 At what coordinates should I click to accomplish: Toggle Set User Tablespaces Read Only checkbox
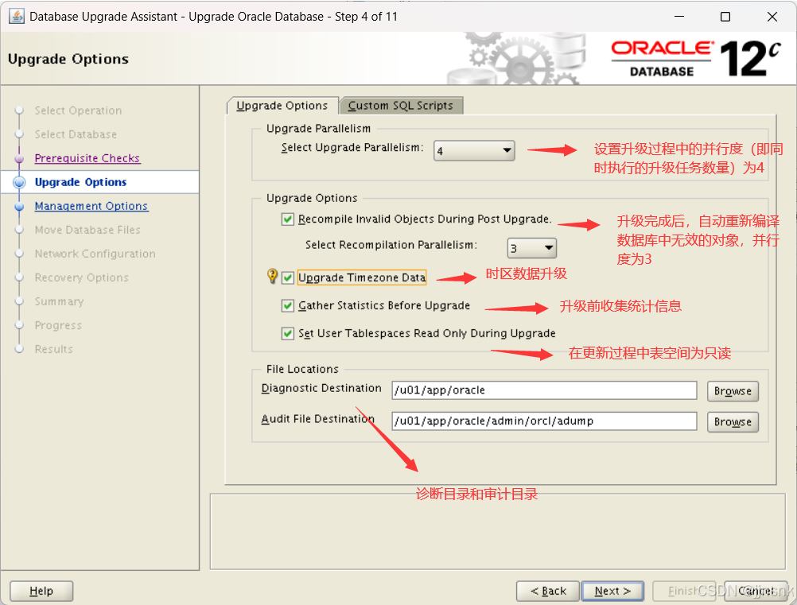(288, 333)
